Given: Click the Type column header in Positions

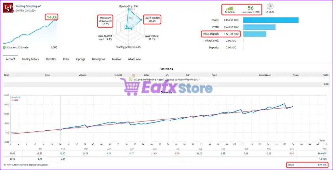Looking at the screenshot, I should 47,75.
